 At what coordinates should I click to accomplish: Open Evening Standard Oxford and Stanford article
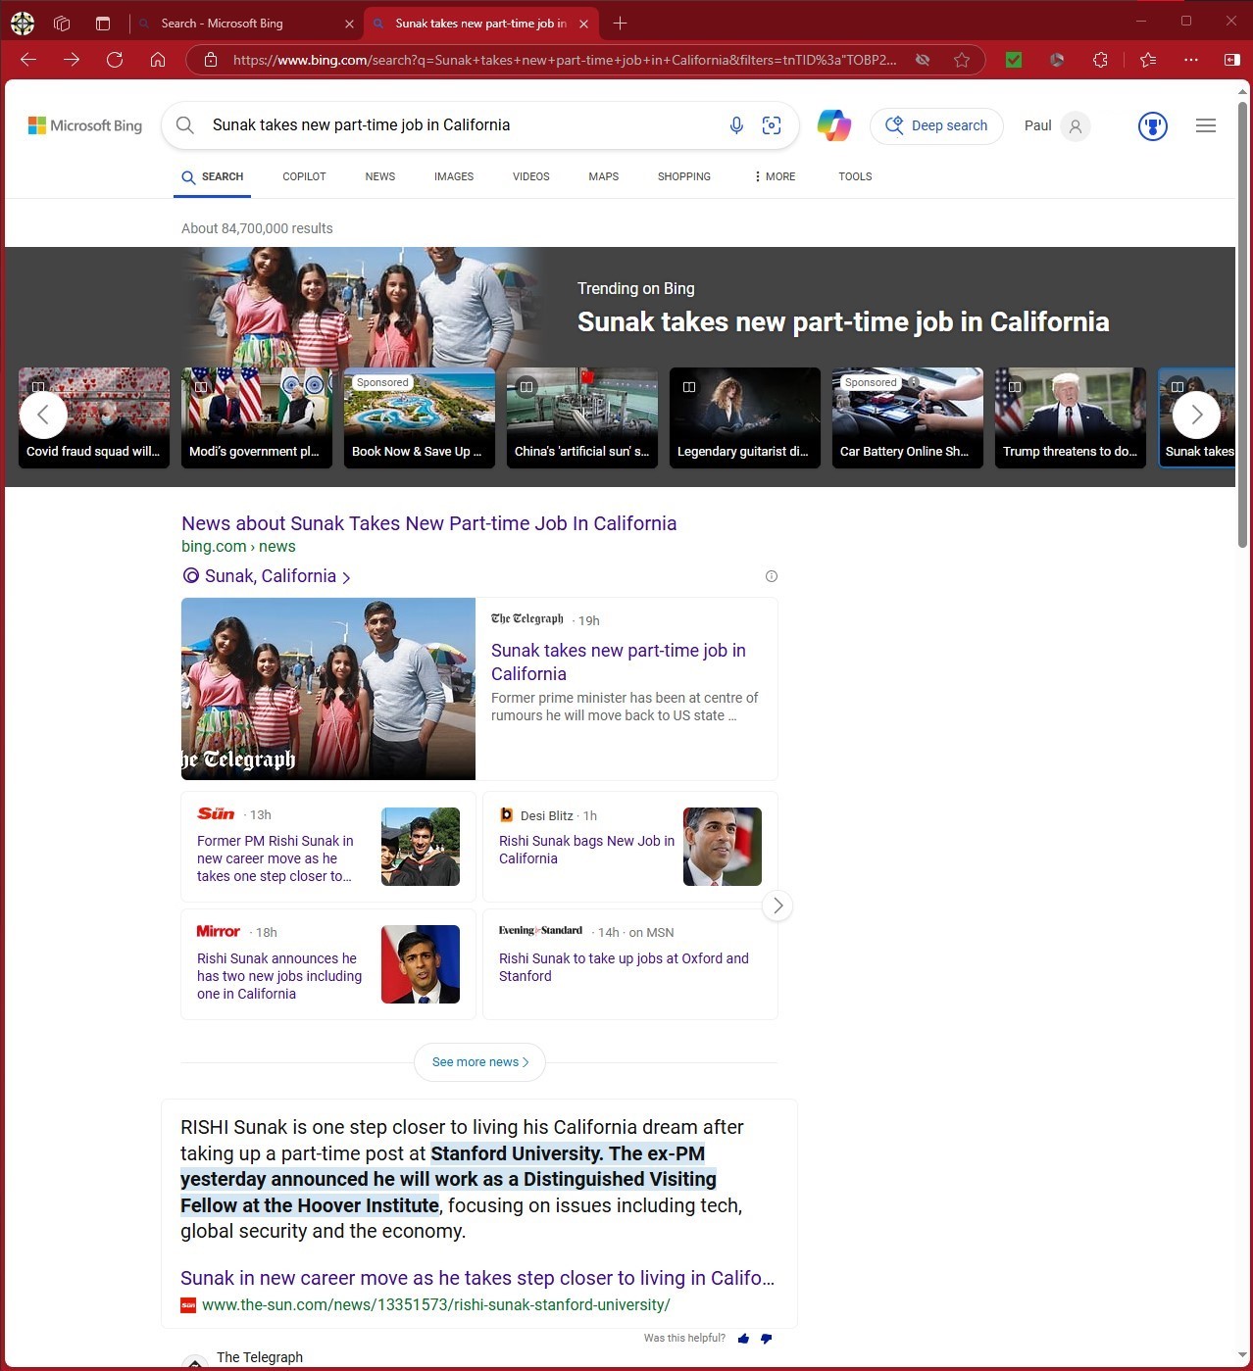tap(624, 967)
